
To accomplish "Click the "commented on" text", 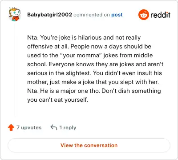I will pos(92,15).
